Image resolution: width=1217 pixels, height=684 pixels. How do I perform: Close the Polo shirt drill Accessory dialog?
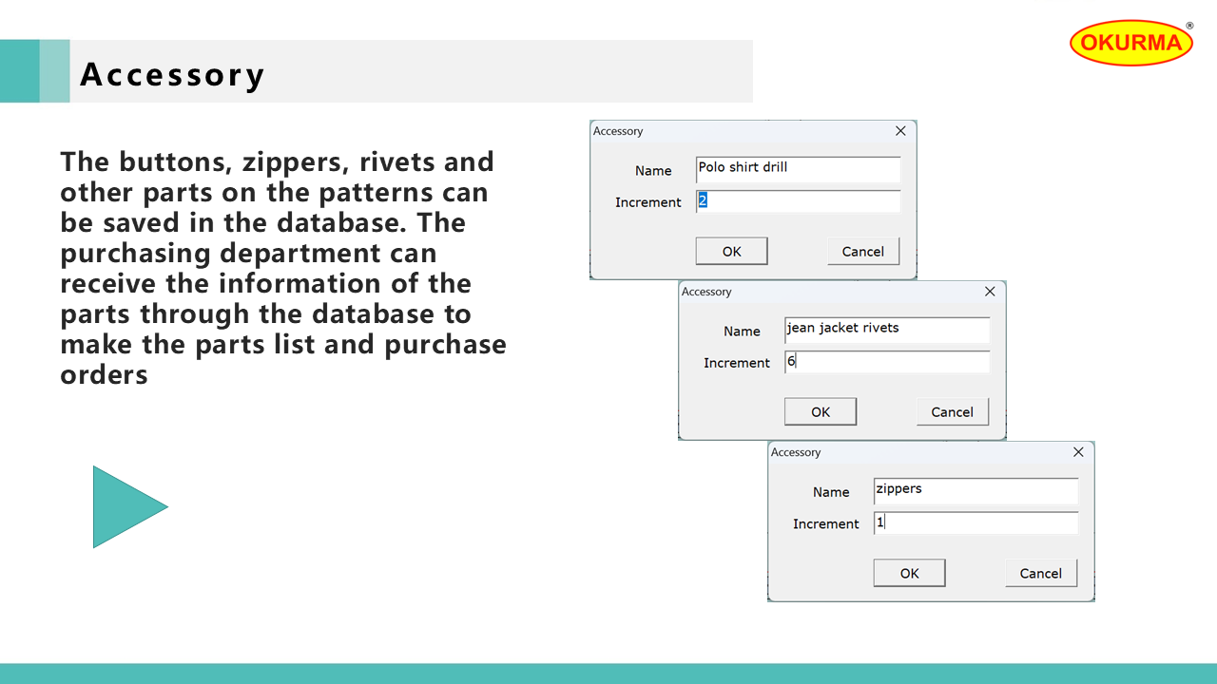900,131
